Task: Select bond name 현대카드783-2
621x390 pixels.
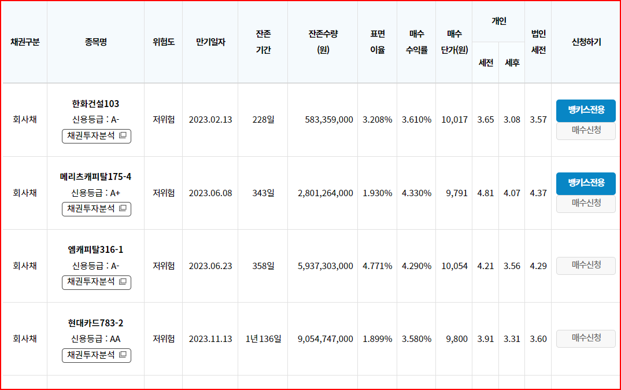Action: (x=95, y=323)
